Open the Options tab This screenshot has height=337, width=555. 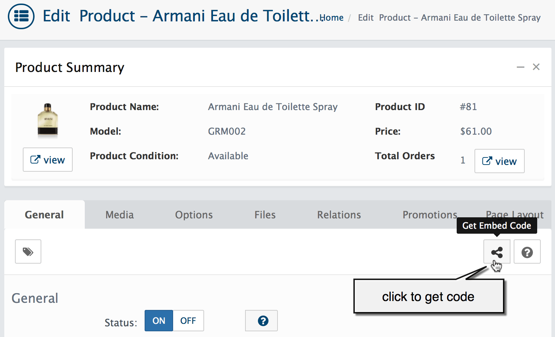pyautogui.click(x=194, y=214)
